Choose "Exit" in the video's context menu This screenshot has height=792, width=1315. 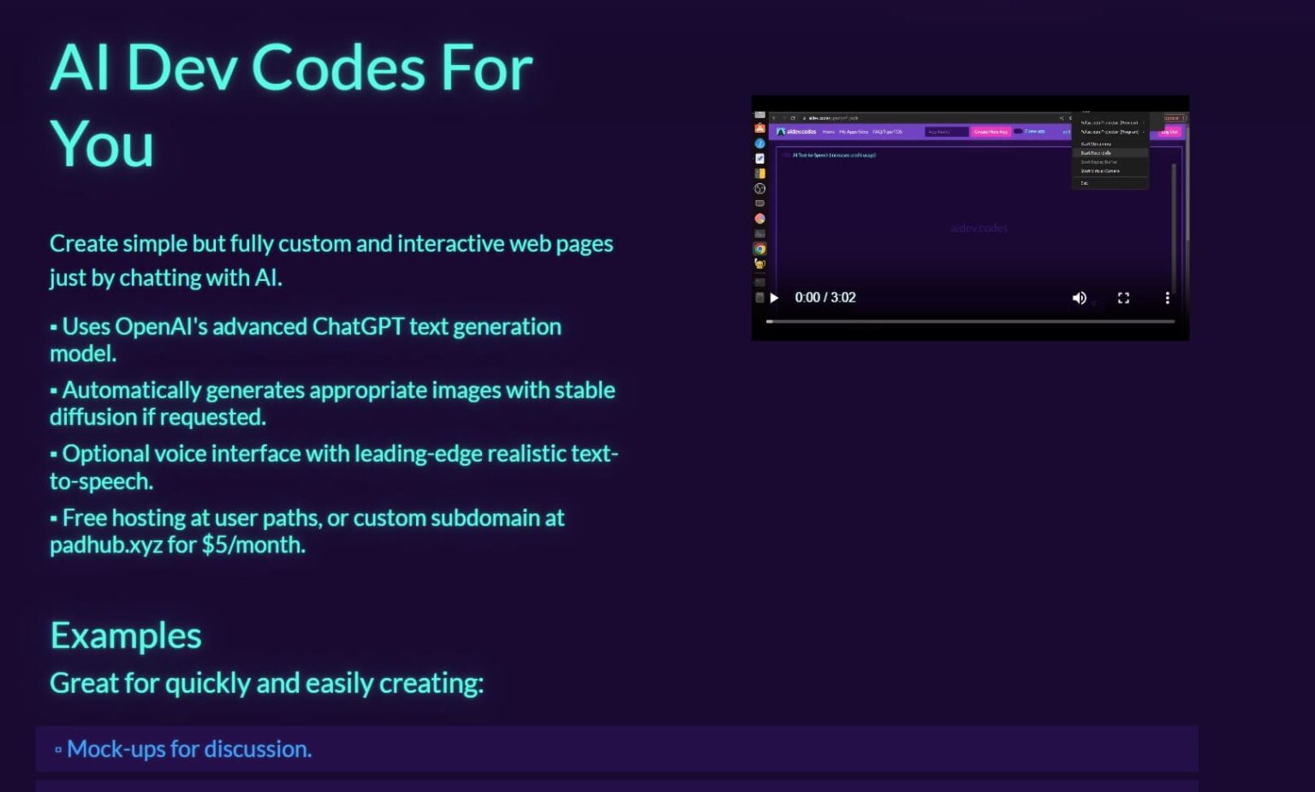tap(1085, 183)
